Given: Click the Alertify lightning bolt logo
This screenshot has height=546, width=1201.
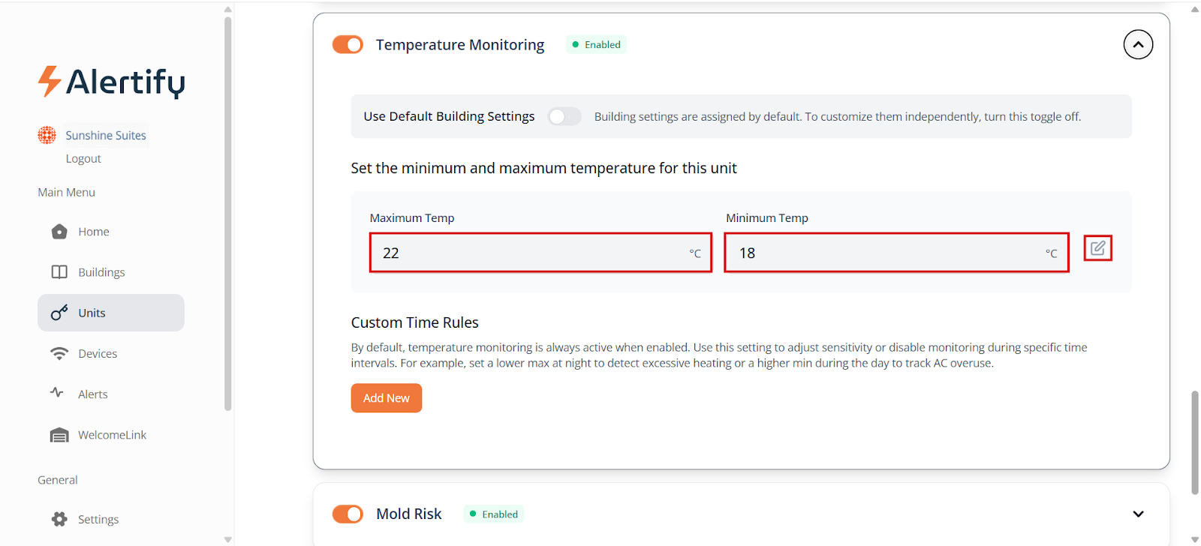Looking at the screenshot, I should tap(50, 81).
